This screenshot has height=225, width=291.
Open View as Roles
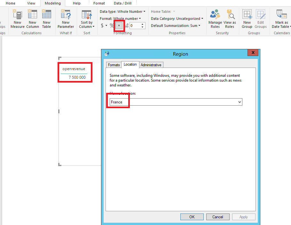(x=230, y=19)
